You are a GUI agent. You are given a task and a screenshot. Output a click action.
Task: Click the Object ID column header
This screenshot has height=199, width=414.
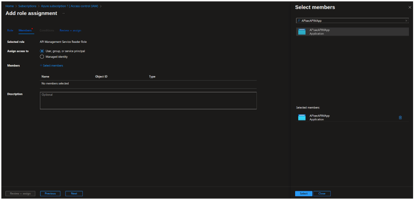(102, 77)
